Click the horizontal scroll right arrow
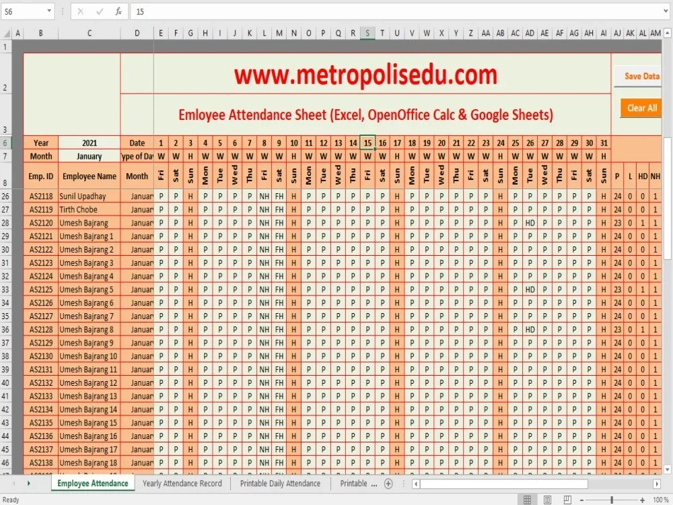The image size is (673, 505). 657,484
